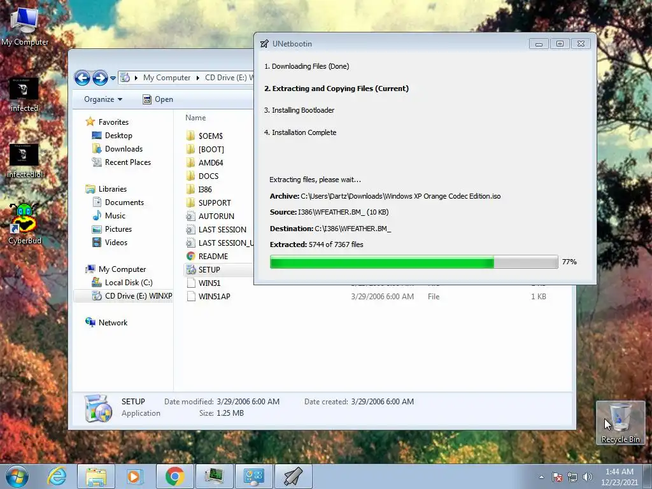Screen dimensions: 652x489
Task: Select Network in navigation pane
Action: [106, 323]
